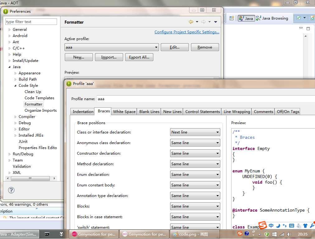This screenshot has width=315, height=239.
Task: Switch to the White Space tab
Action: (x=124, y=112)
